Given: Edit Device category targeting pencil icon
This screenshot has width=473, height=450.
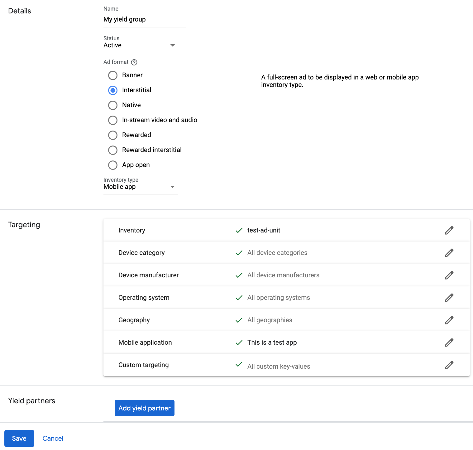Looking at the screenshot, I should [449, 253].
